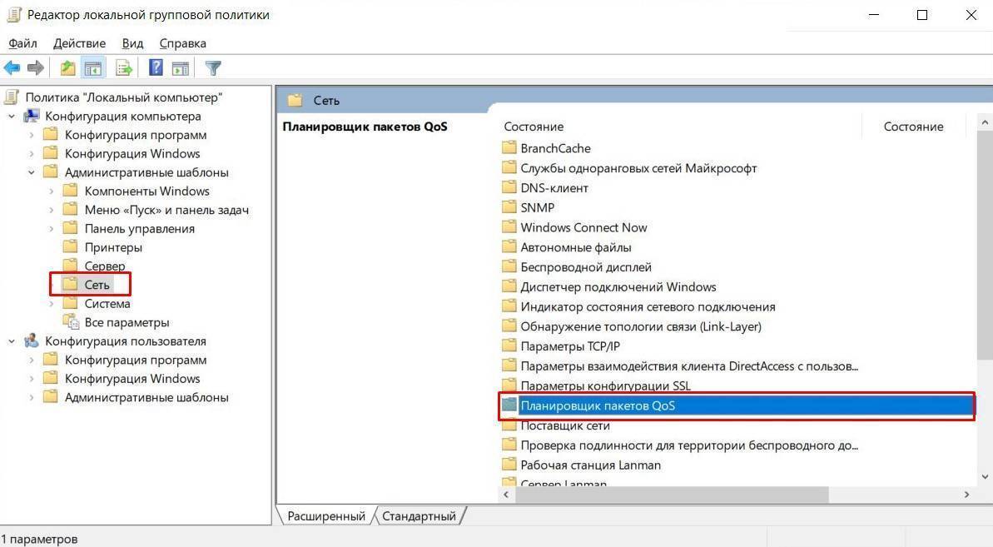The image size is (993, 547).
Task: Open the Действие menu
Action: [79, 43]
